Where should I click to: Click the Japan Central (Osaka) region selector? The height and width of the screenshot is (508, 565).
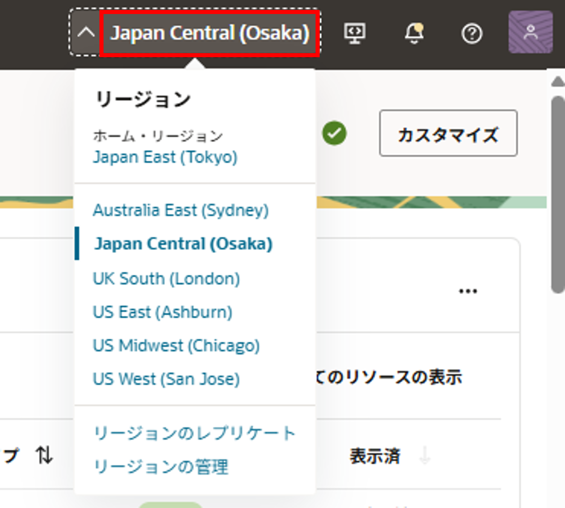[x=209, y=33]
